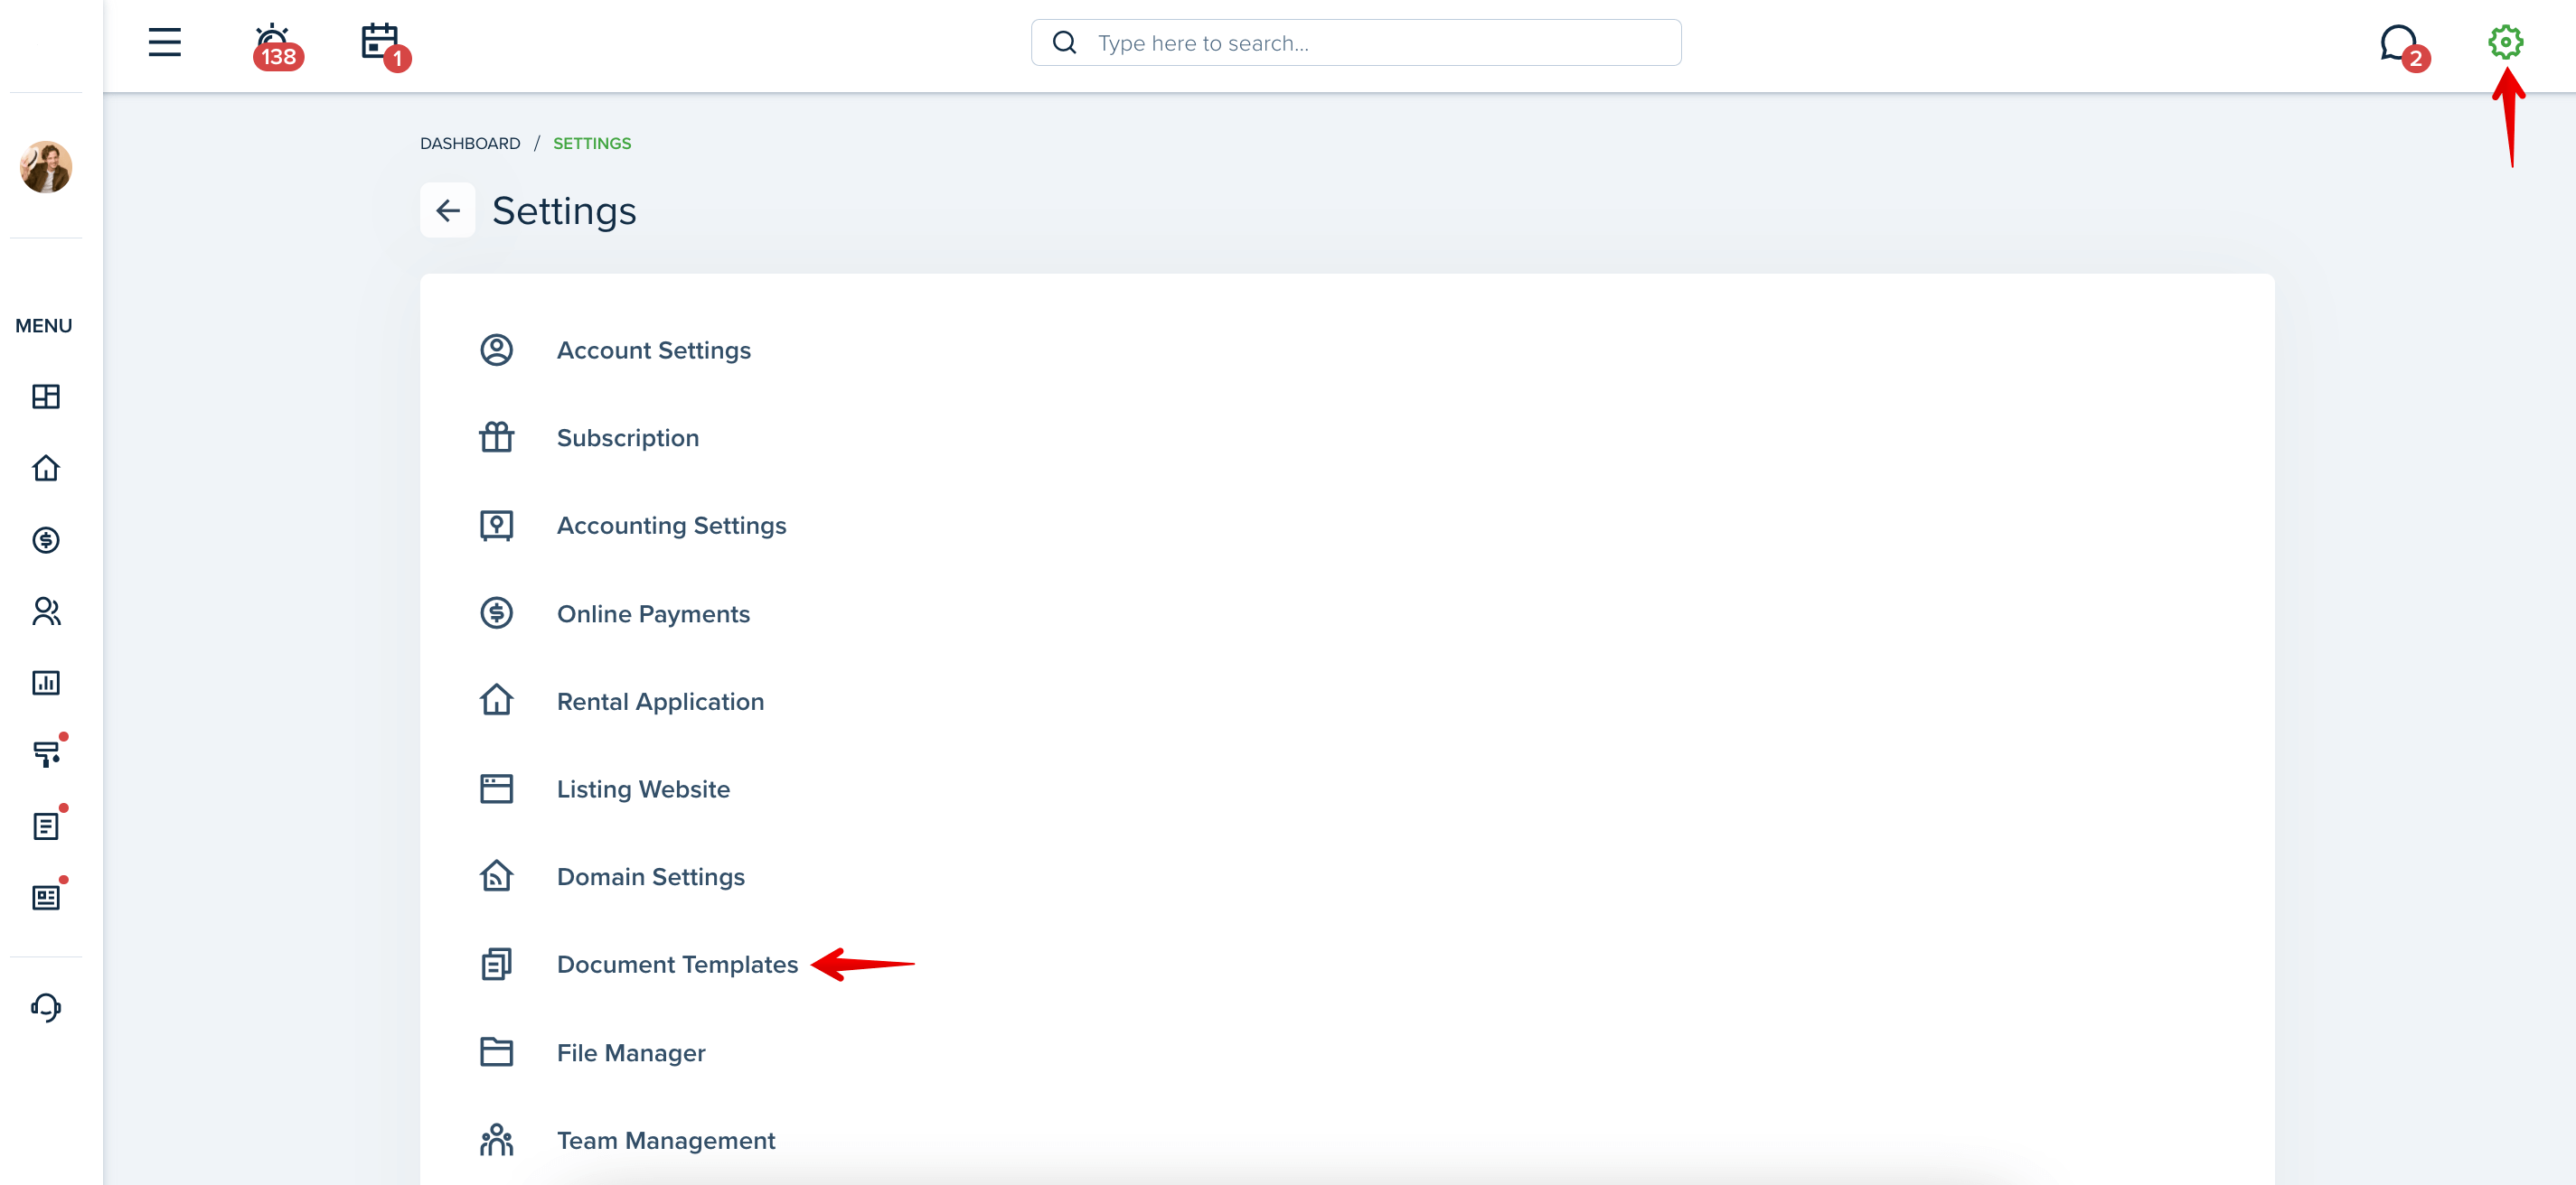Viewport: 2576px width, 1185px height.
Task: Open Domain Settings
Action: click(650, 876)
